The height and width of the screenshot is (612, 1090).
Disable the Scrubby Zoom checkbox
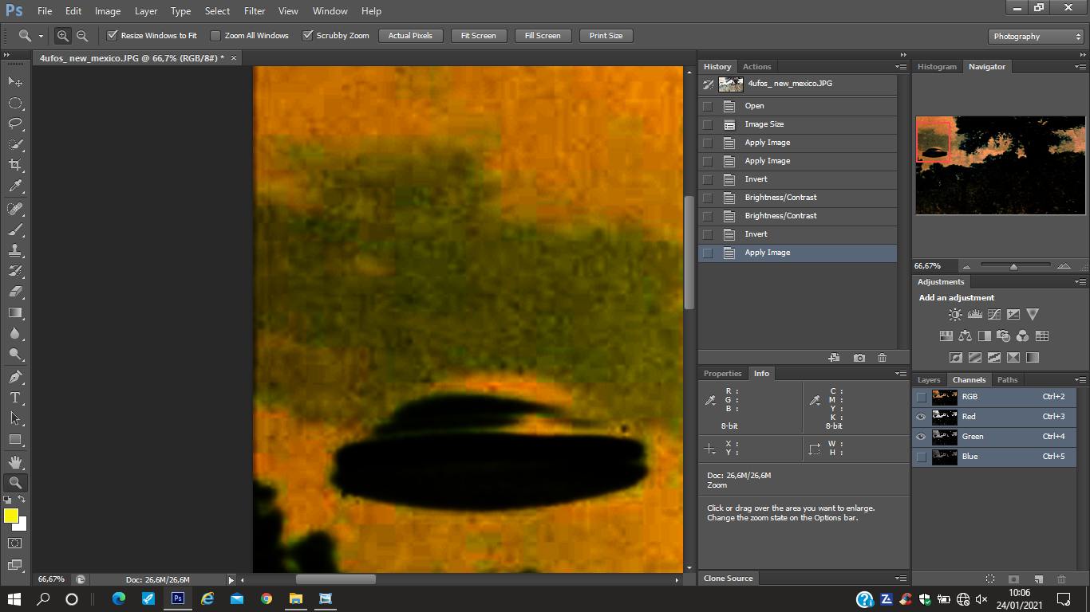(307, 36)
